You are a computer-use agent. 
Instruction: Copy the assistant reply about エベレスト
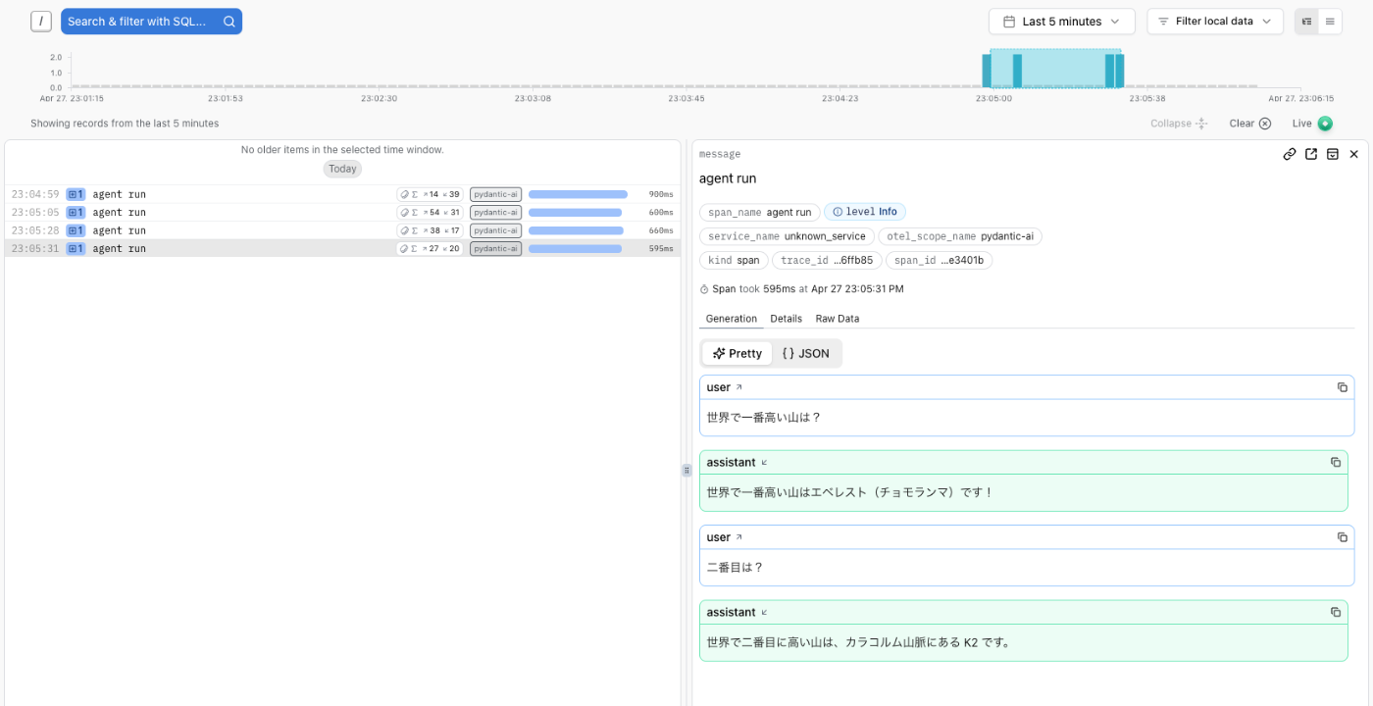(1336, 462)
